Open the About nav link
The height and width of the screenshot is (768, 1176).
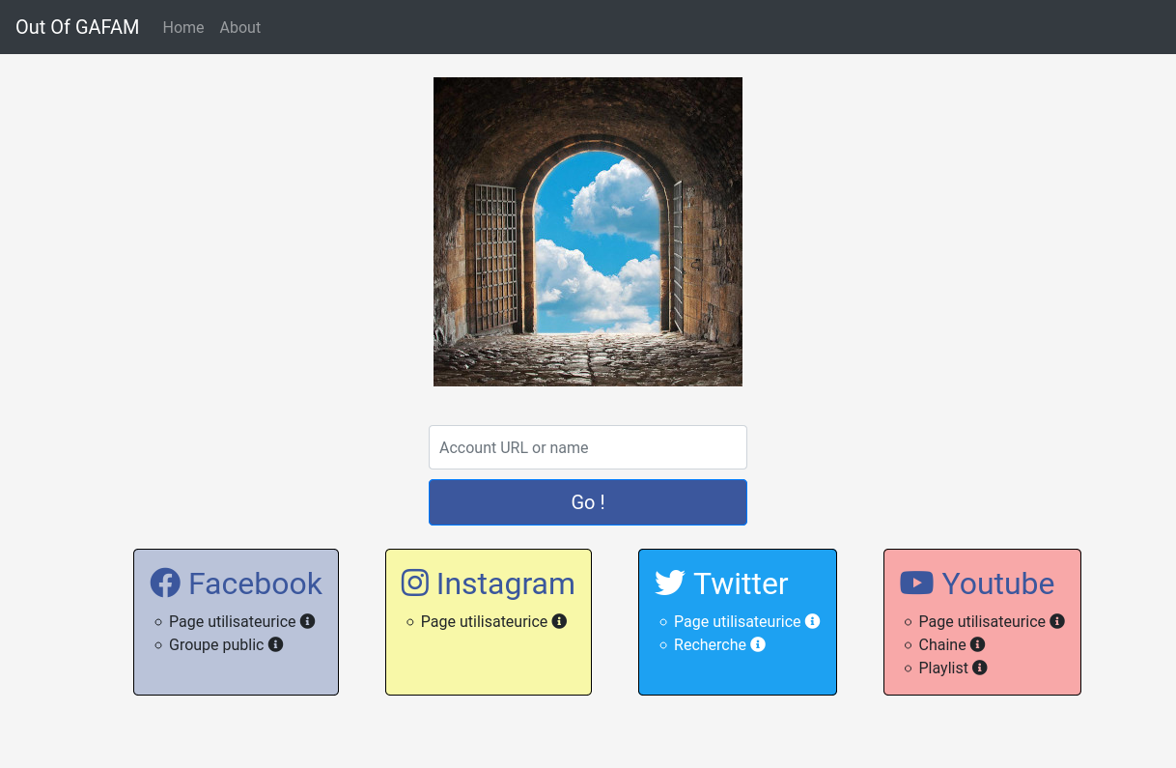coord(239,27)
